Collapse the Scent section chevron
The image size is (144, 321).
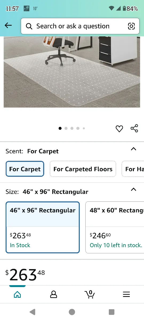click(134, 149)
